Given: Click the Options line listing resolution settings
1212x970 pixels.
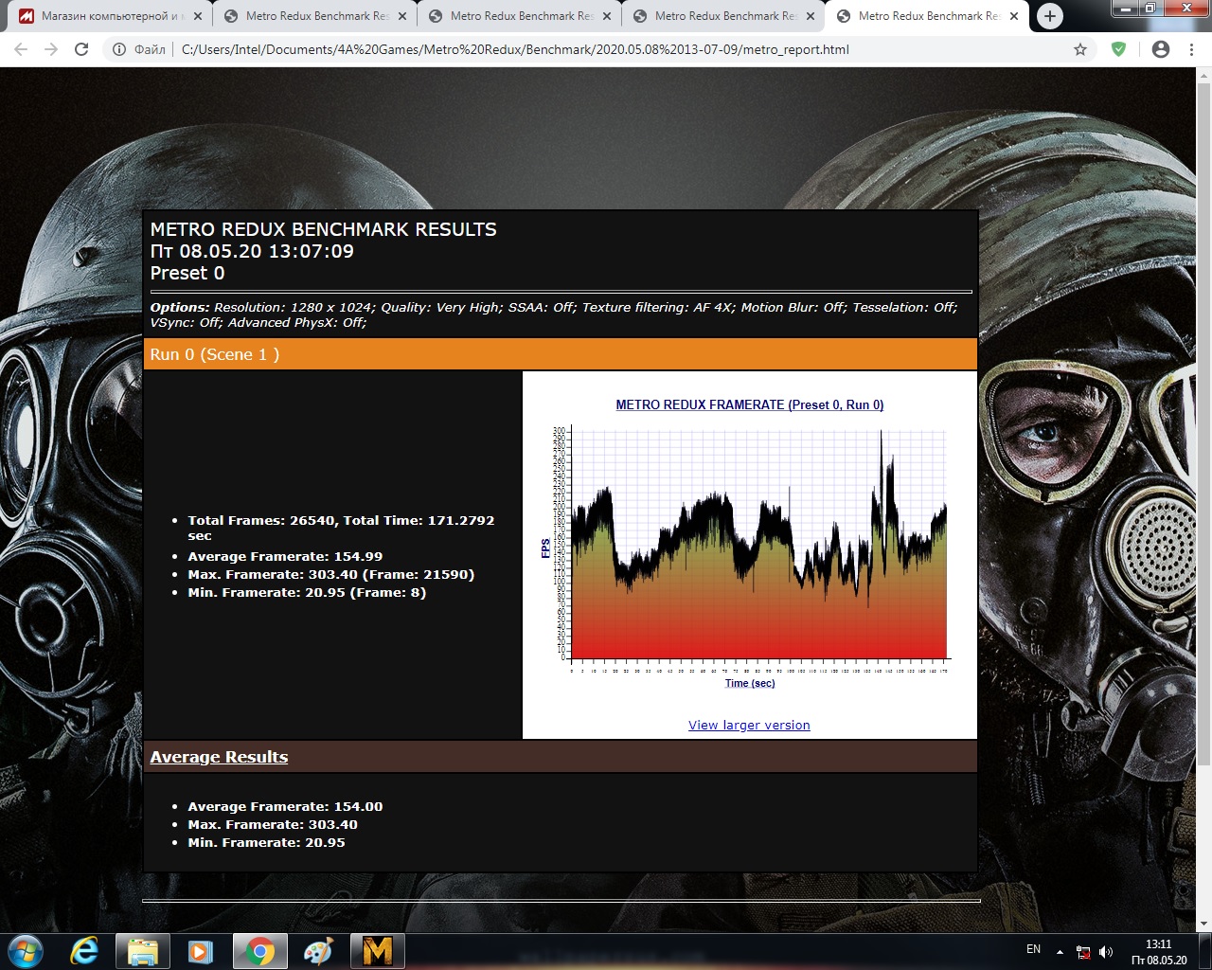Looking at the screenshot, I should coord(554,314).
